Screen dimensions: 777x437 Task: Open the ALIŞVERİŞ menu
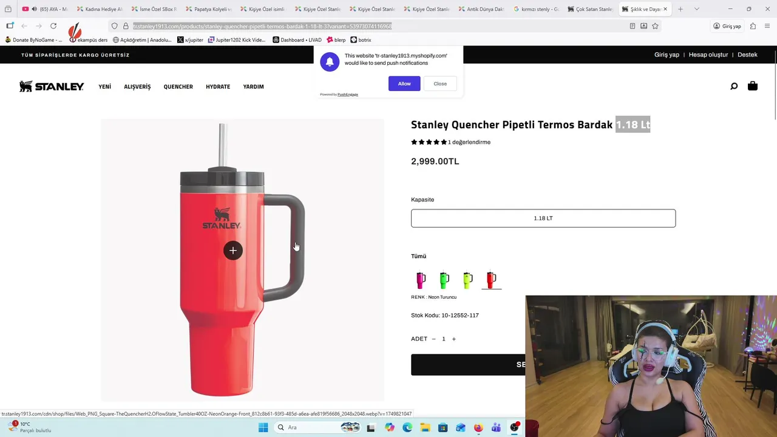coord(137,87)
